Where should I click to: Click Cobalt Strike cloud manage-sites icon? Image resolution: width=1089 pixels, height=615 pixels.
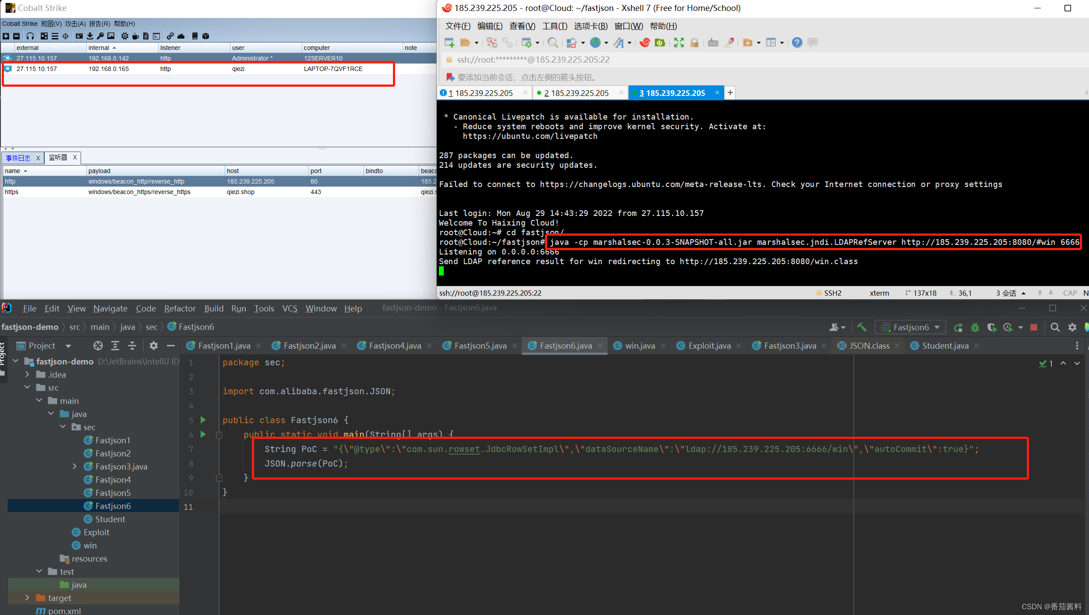pyautogui.click(x=181, y=36)
